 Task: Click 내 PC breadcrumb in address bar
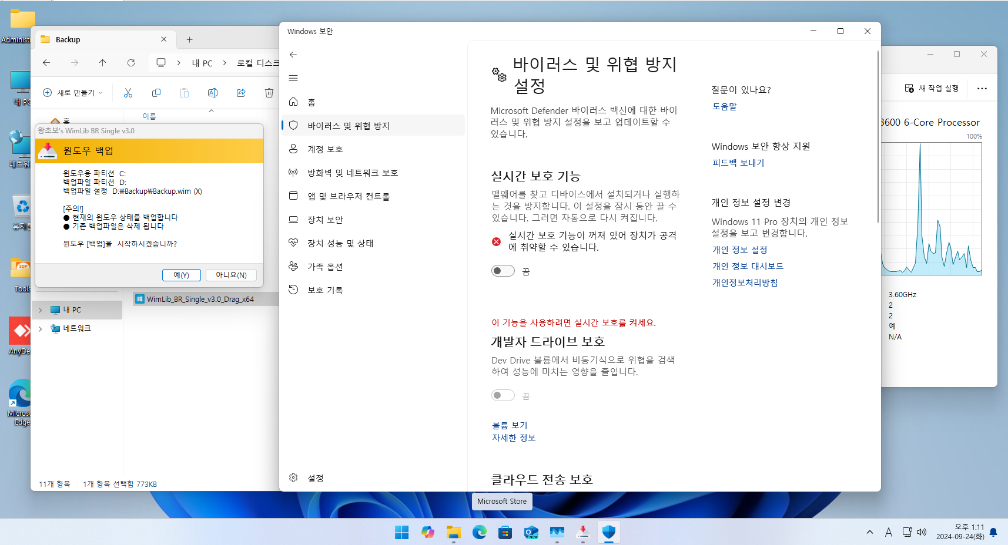point(202,63)
